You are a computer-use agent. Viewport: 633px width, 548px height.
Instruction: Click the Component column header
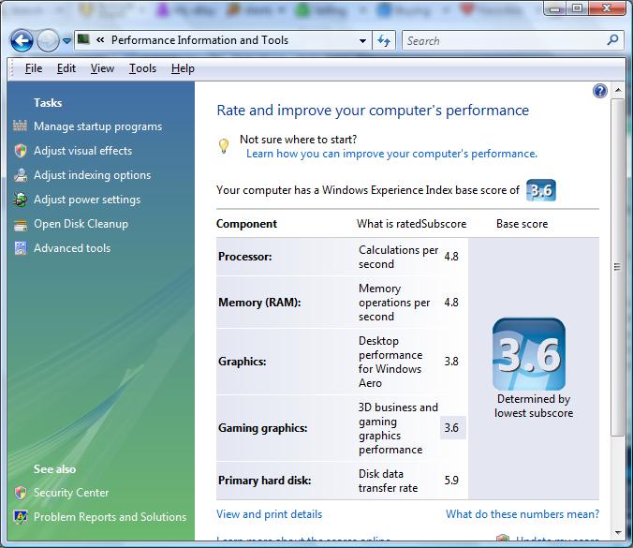click(x=246, y=224)
